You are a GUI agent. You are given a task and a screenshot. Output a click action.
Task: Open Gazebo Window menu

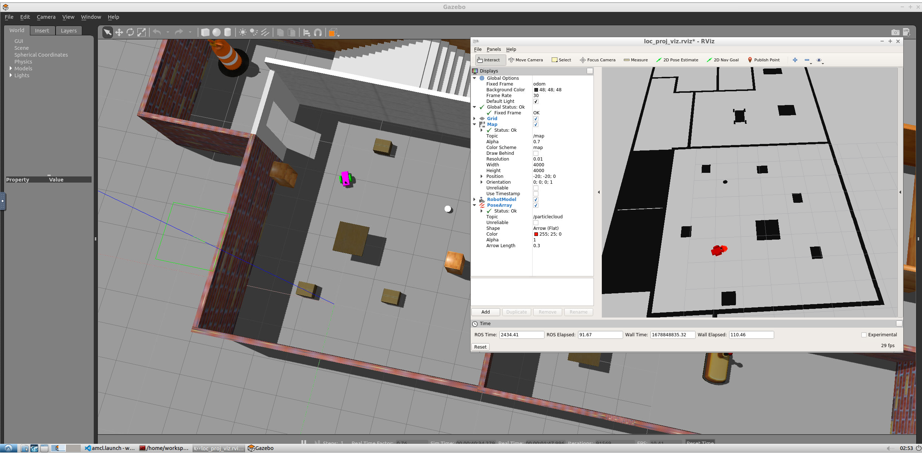[91, 17]
